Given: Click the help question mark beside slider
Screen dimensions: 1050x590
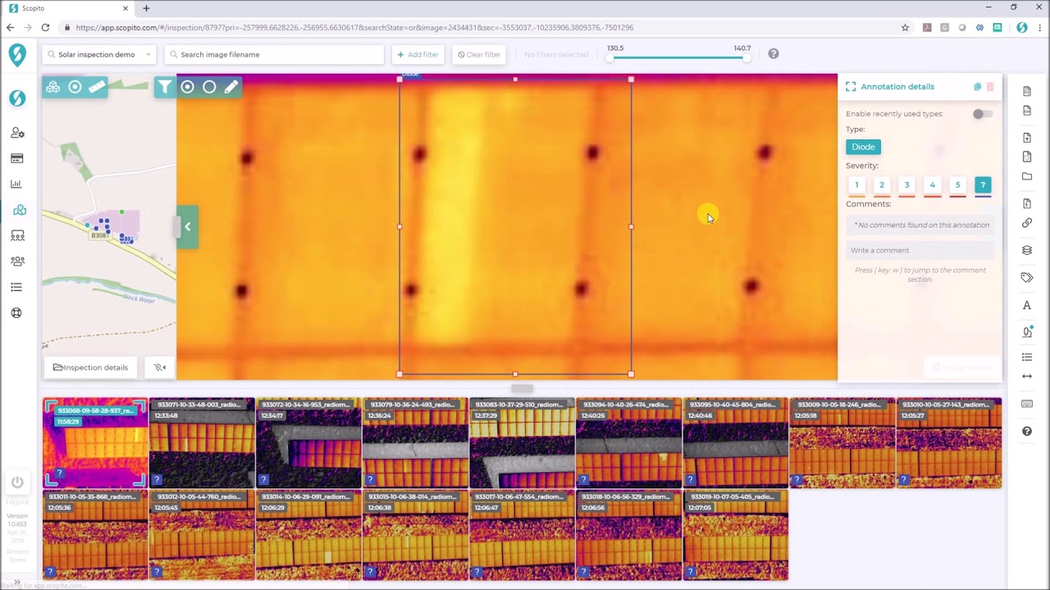Looking at the screenshot, I should pos(774,54).
